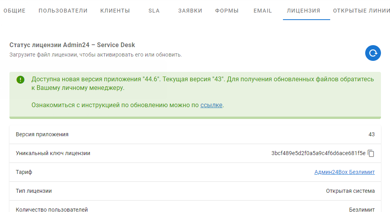Go to the КЛИЕНТЫ tab
The width and height of the screenshot is (390, 212).
click(x=115, y=11)
